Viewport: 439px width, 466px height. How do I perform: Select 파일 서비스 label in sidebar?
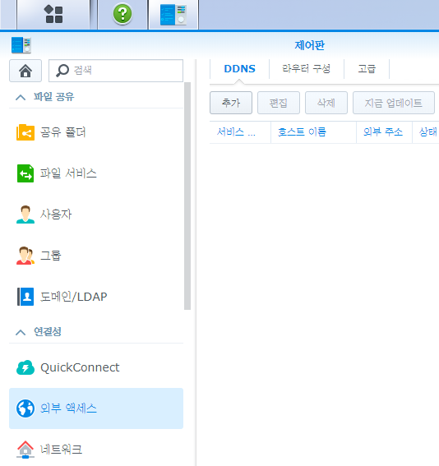tap(68, 173)
